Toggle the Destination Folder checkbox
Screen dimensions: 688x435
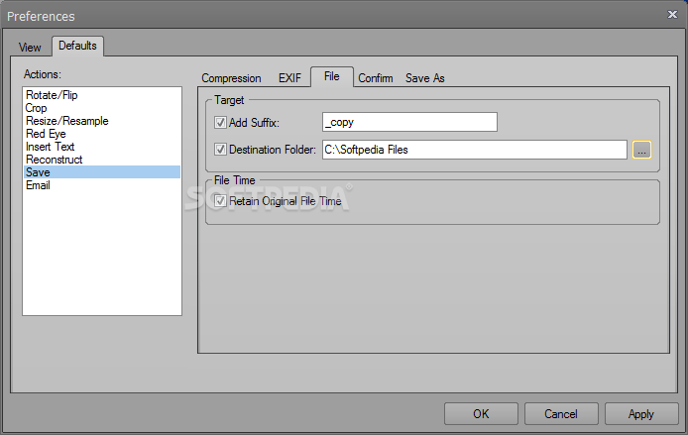pos(220,150)
